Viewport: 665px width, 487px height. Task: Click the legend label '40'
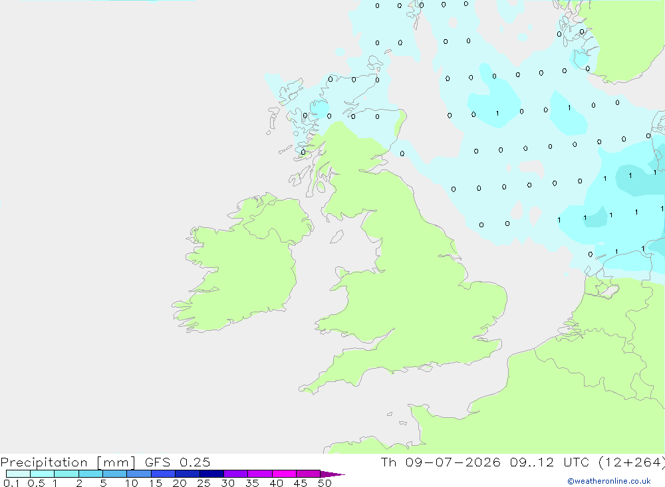click(277, 483)
